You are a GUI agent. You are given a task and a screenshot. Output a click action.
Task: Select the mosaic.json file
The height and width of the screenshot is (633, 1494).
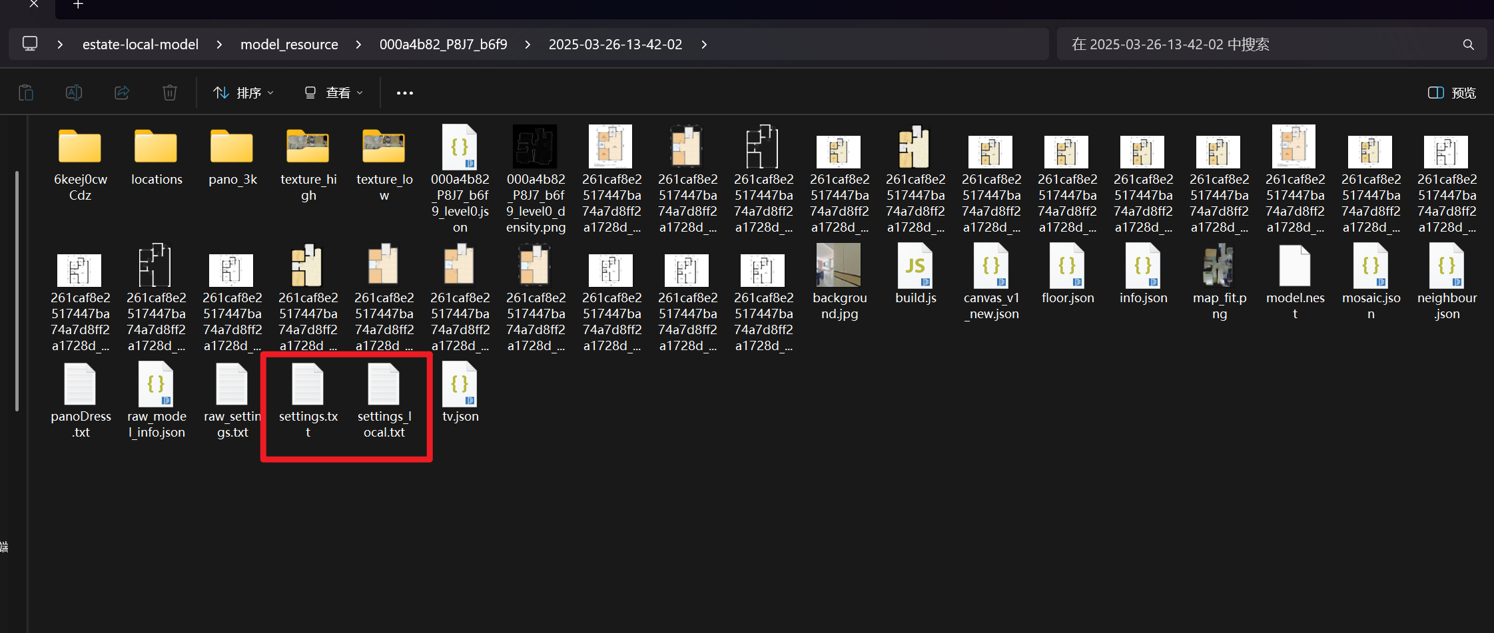[x=1371, y=282]
